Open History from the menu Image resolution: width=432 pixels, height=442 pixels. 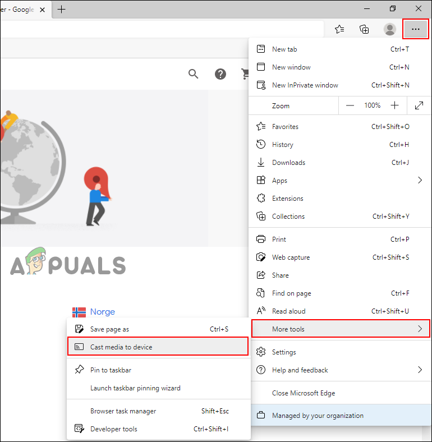pyautogui.click(x=340, y=145)
